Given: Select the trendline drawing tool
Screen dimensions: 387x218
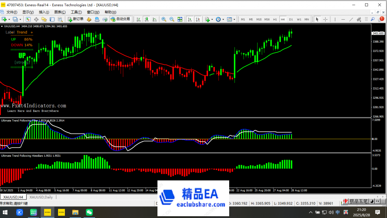Looking at the screenshot, I should pyautogui.click(x=351, y=19).
